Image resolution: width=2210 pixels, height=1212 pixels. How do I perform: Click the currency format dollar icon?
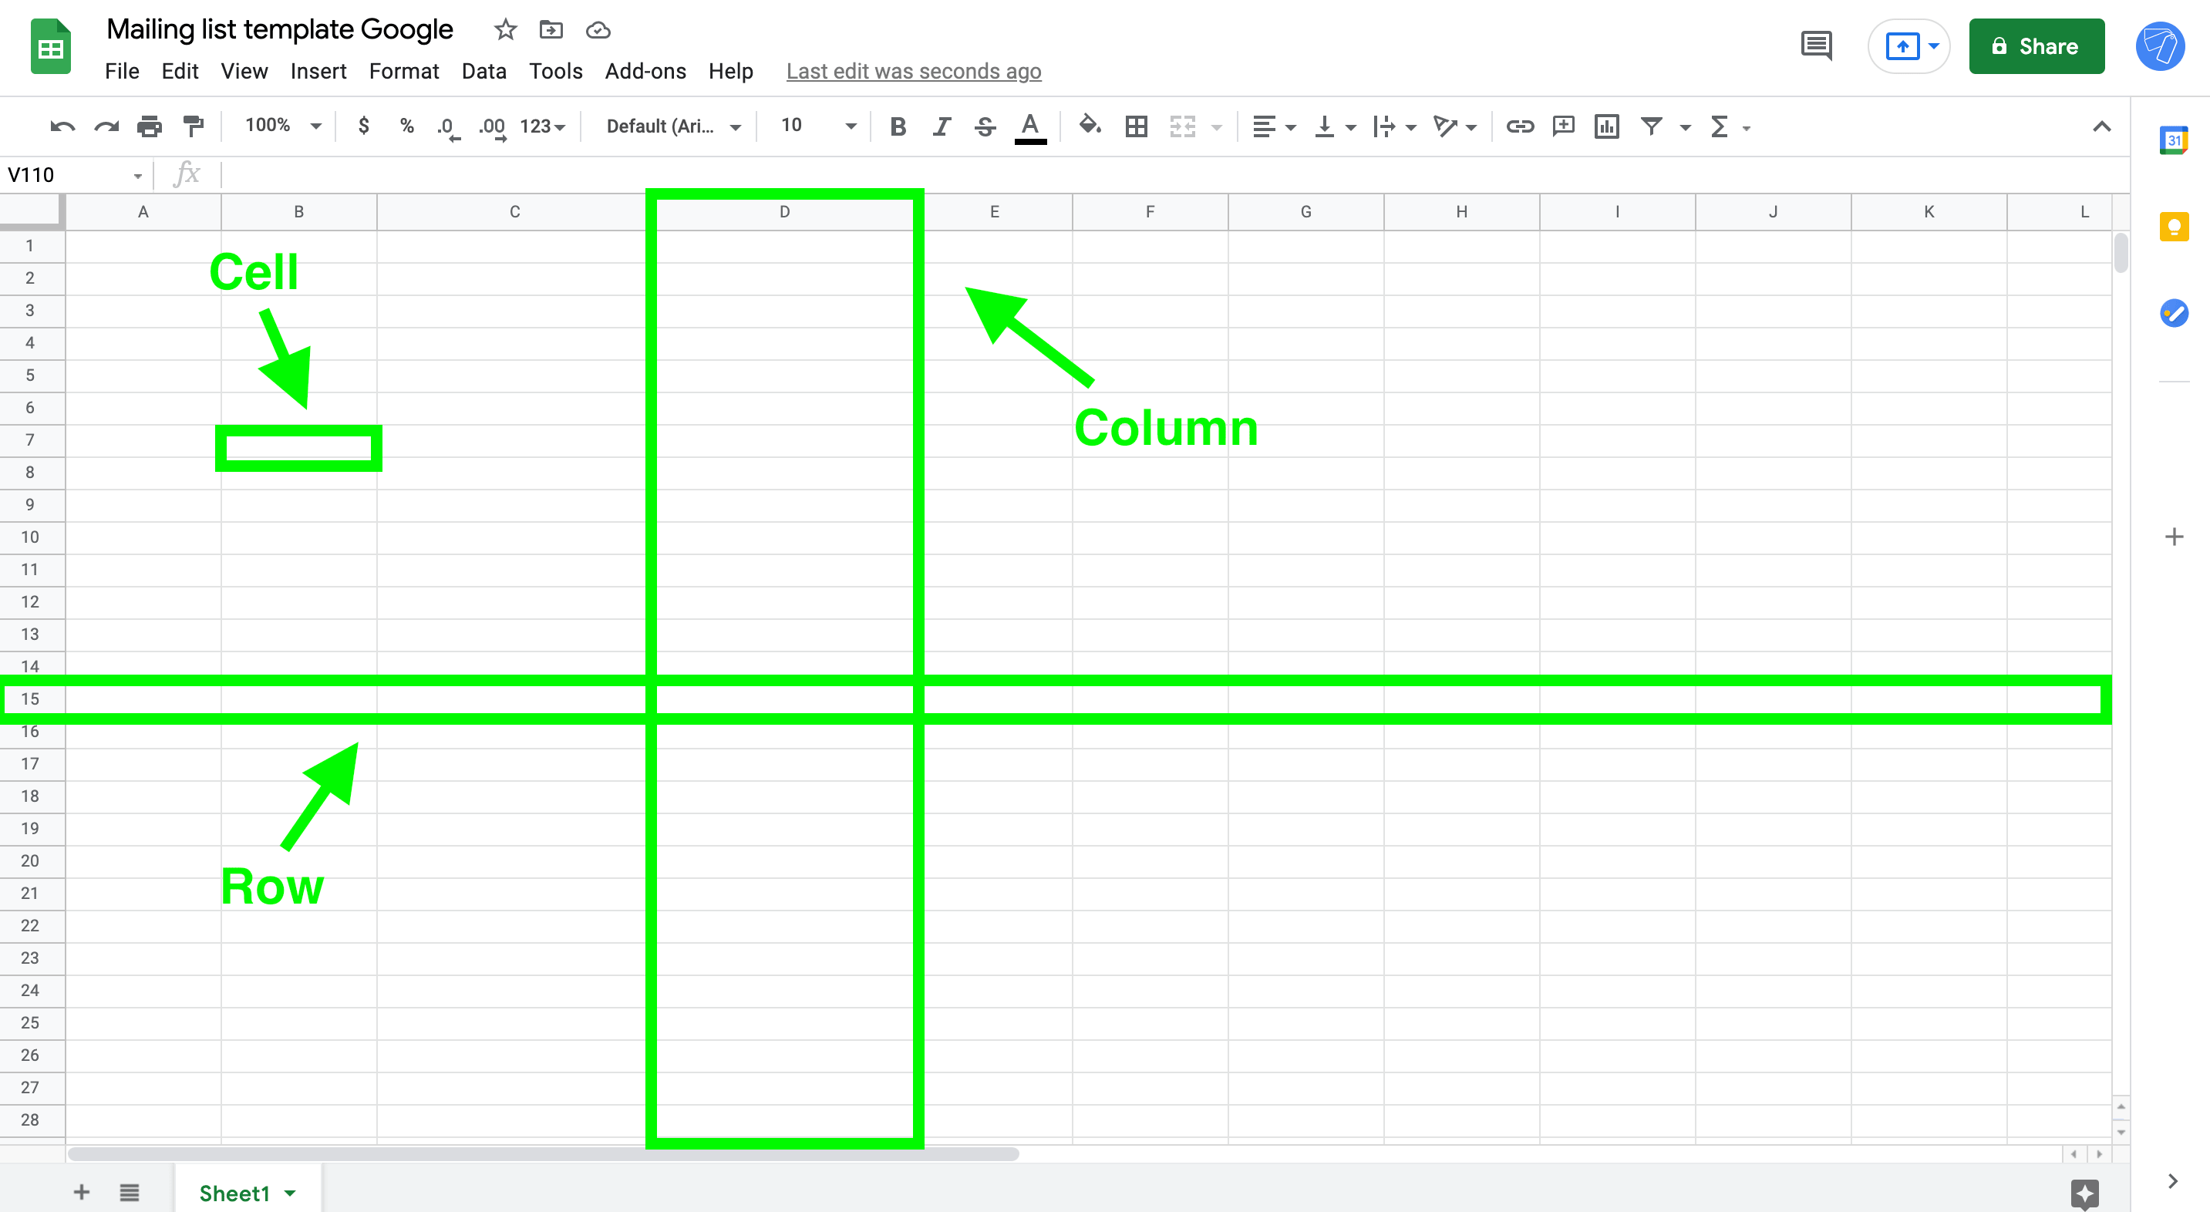click(x=364, y=126)
